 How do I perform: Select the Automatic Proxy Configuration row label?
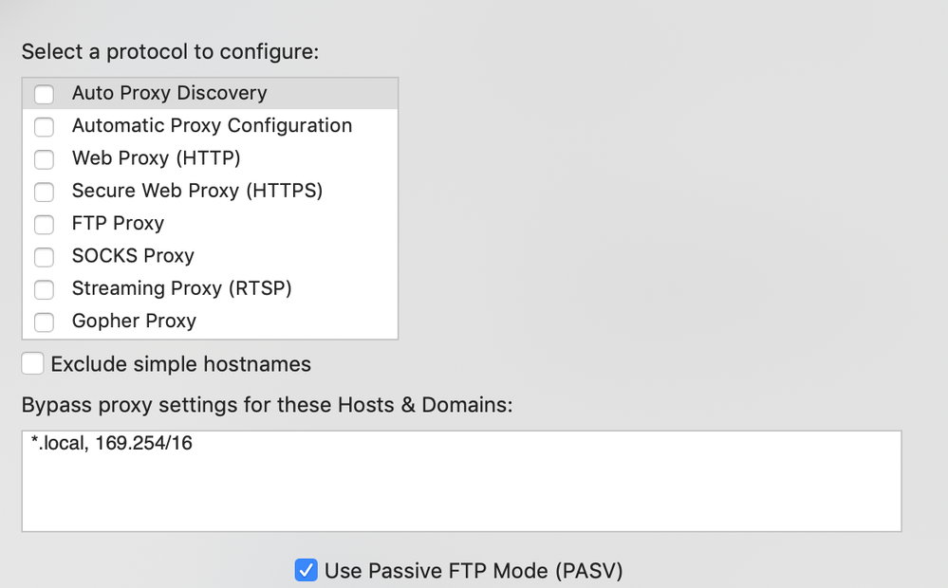tap(212, 126)
